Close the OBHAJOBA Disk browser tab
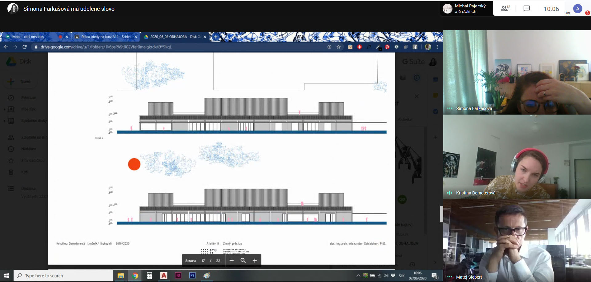This screenshot has height=282, width=591. coord(205,37)
